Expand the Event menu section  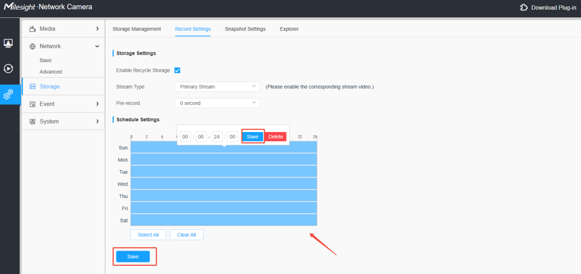(x=63, y=104)
